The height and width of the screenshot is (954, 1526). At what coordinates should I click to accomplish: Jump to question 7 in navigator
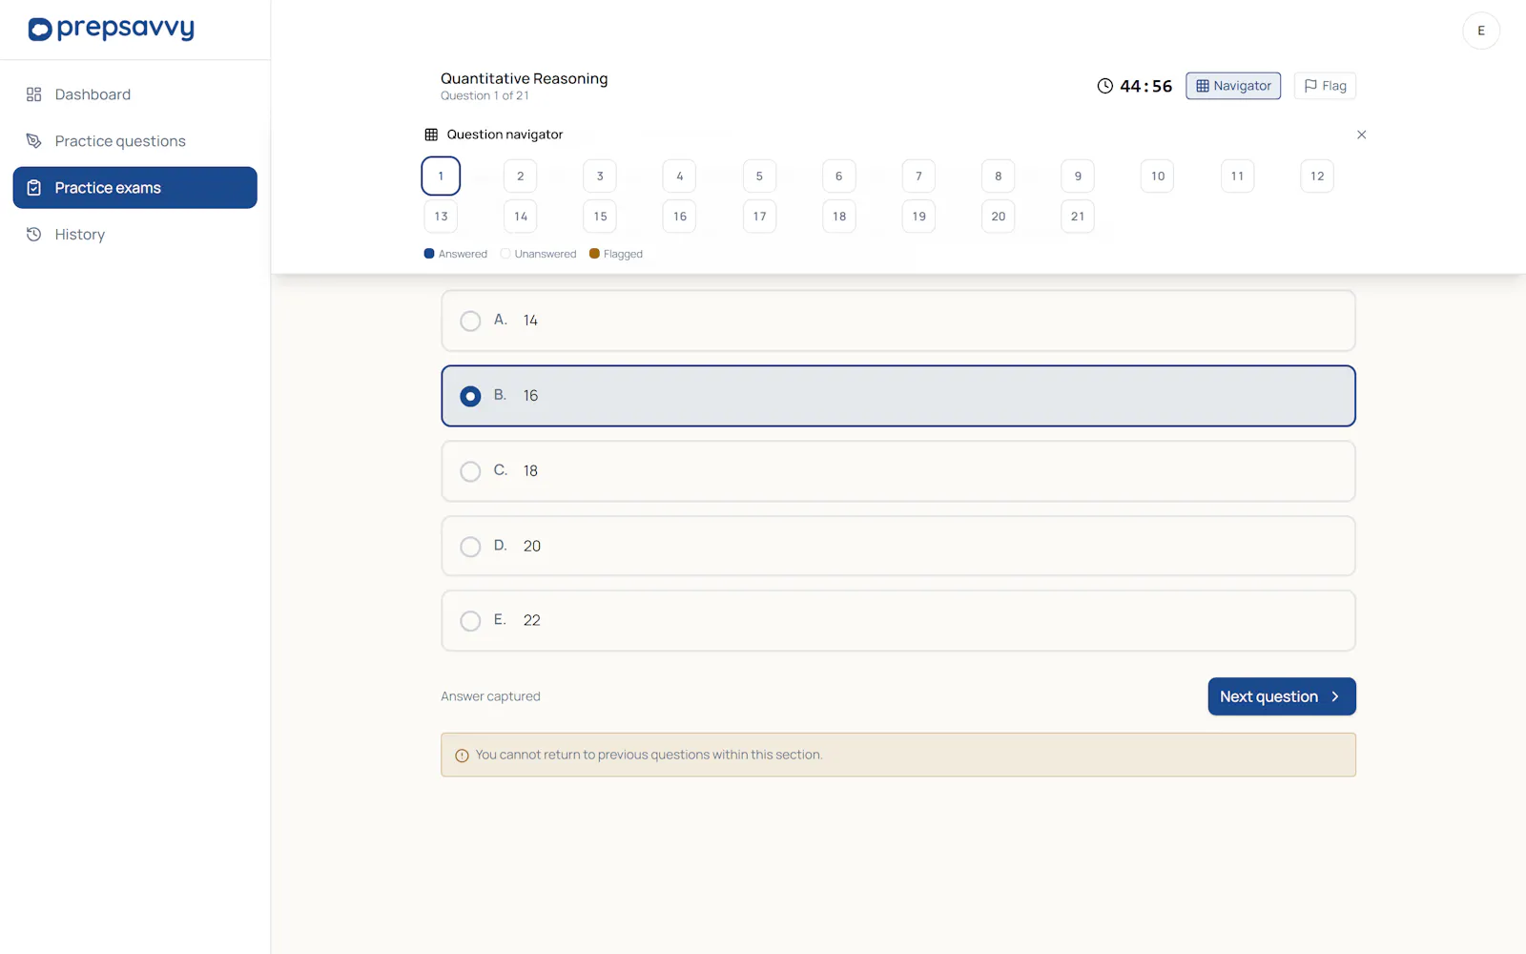918,176
